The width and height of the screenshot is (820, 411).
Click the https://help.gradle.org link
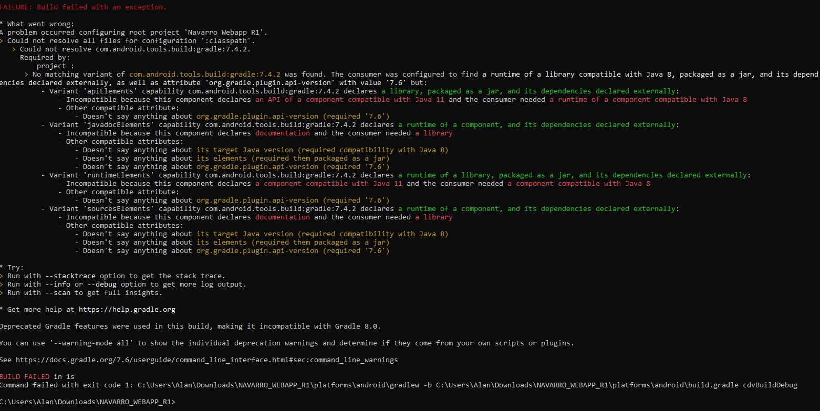tap(127, 310)
